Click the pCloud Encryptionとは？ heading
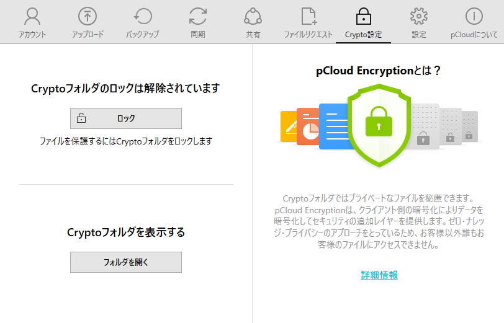 pyautogui.click(x=379, y=71)
